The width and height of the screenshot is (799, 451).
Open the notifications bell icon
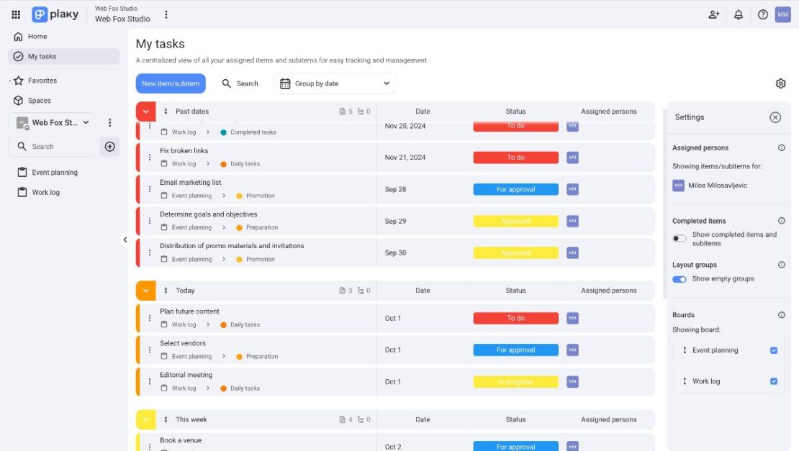coord(739,14)
